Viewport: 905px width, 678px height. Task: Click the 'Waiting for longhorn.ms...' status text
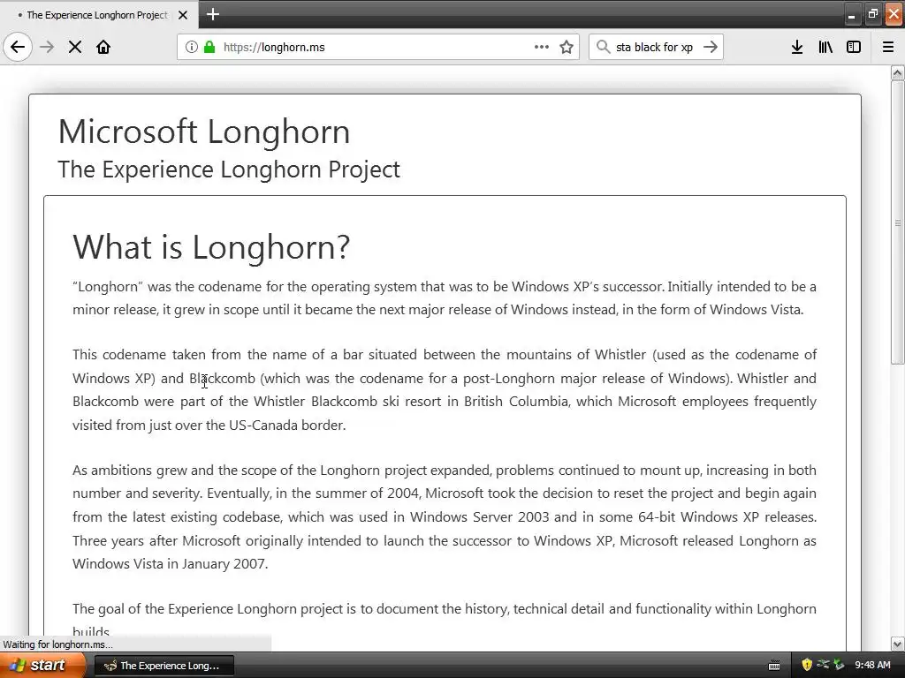click(57, 644)
